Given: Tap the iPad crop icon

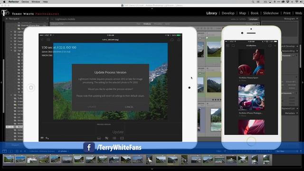Looking at the screenshot, I should [122, 138].
